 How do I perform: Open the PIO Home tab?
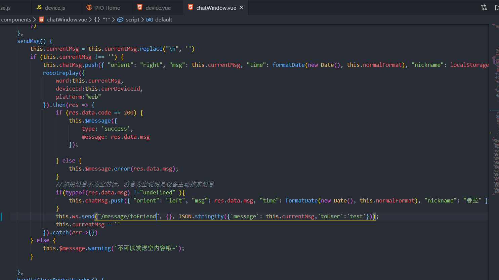(x=107, y=8)
